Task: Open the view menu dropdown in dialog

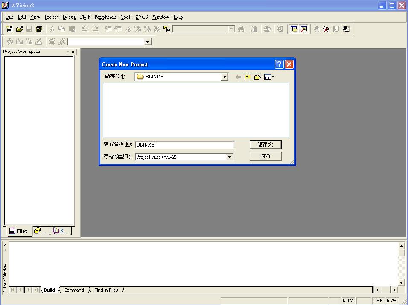Action: [x=269, y=77]
